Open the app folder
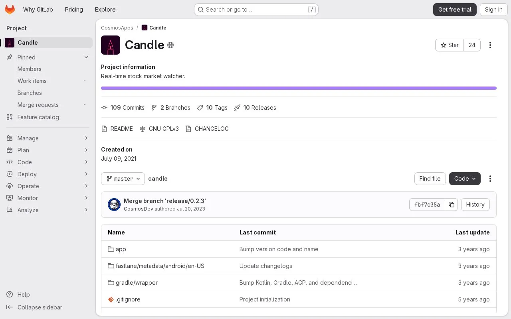The height and width of the screenshot is (319, 511). [x=121, y=249]
